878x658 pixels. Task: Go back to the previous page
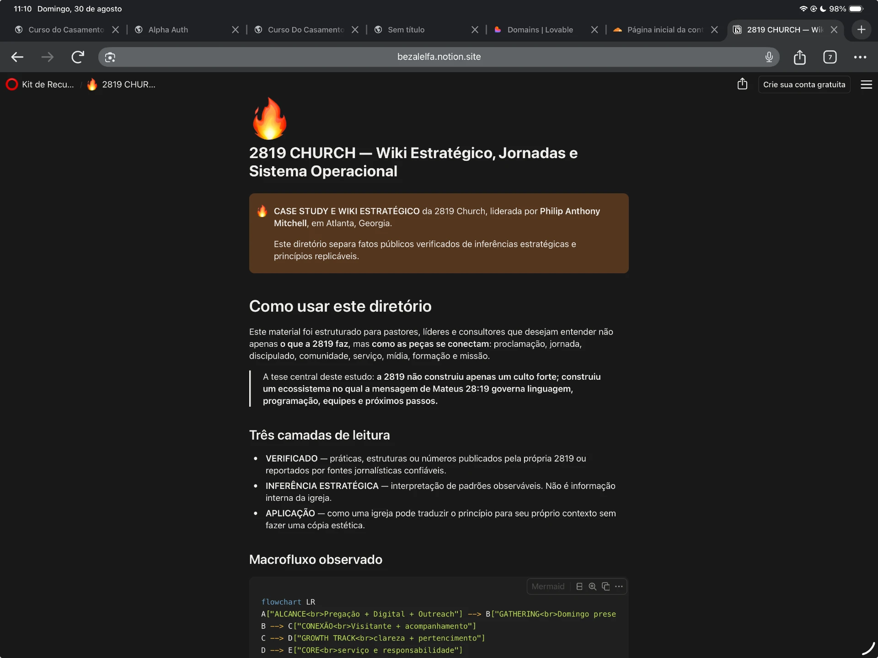point(17,57)
